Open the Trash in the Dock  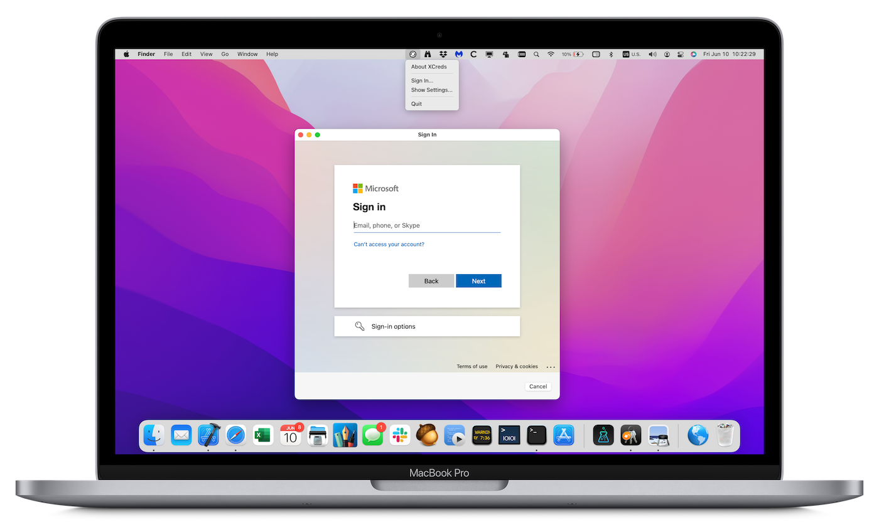point(725,435)
